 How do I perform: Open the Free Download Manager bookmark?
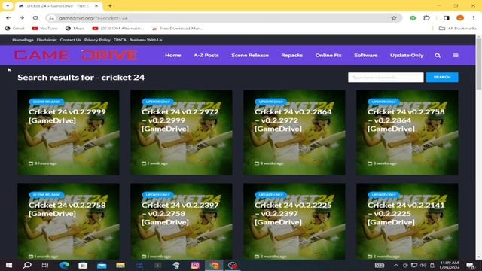click(x=178, y=29)
